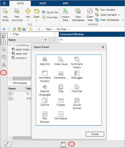Open Project panel

pos(61,102)
